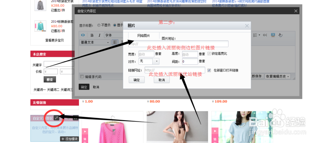This screenshot has width=324, height=143.
Task: Close the 图片 dialog with the X
Action: 247,26
